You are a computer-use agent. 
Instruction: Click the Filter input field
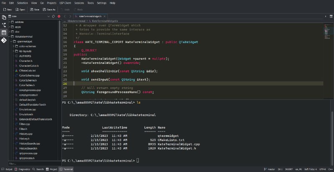pos(33,164)
